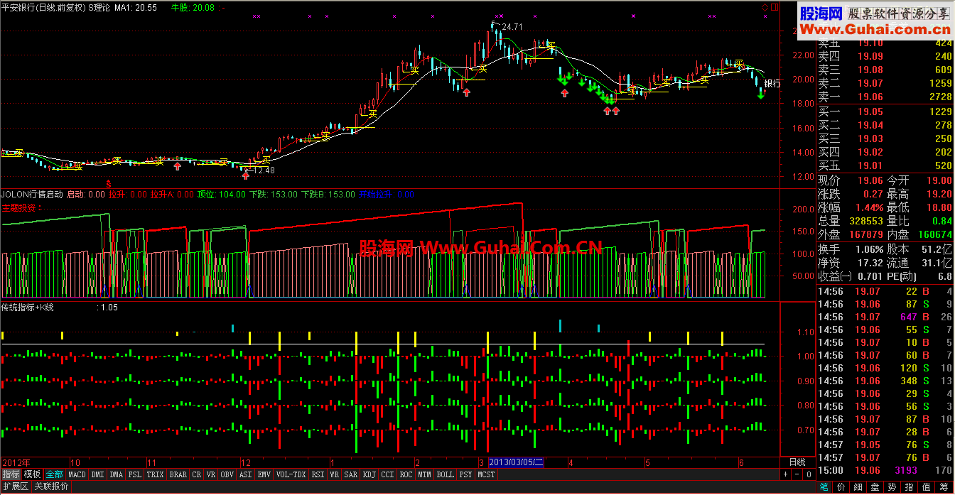Image resolution: width=955 pixels, height=495 pixels.
Task: Click the 24.71 high price label
Action: pyautogui.click(x=512, y=26)
